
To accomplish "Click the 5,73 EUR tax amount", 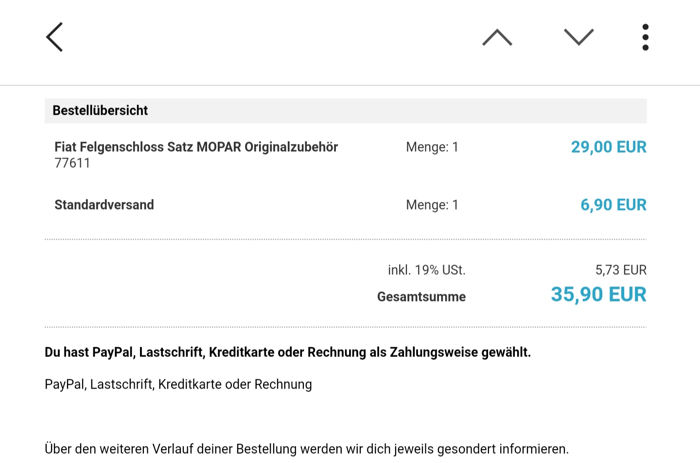I will (x=621, y=270).
